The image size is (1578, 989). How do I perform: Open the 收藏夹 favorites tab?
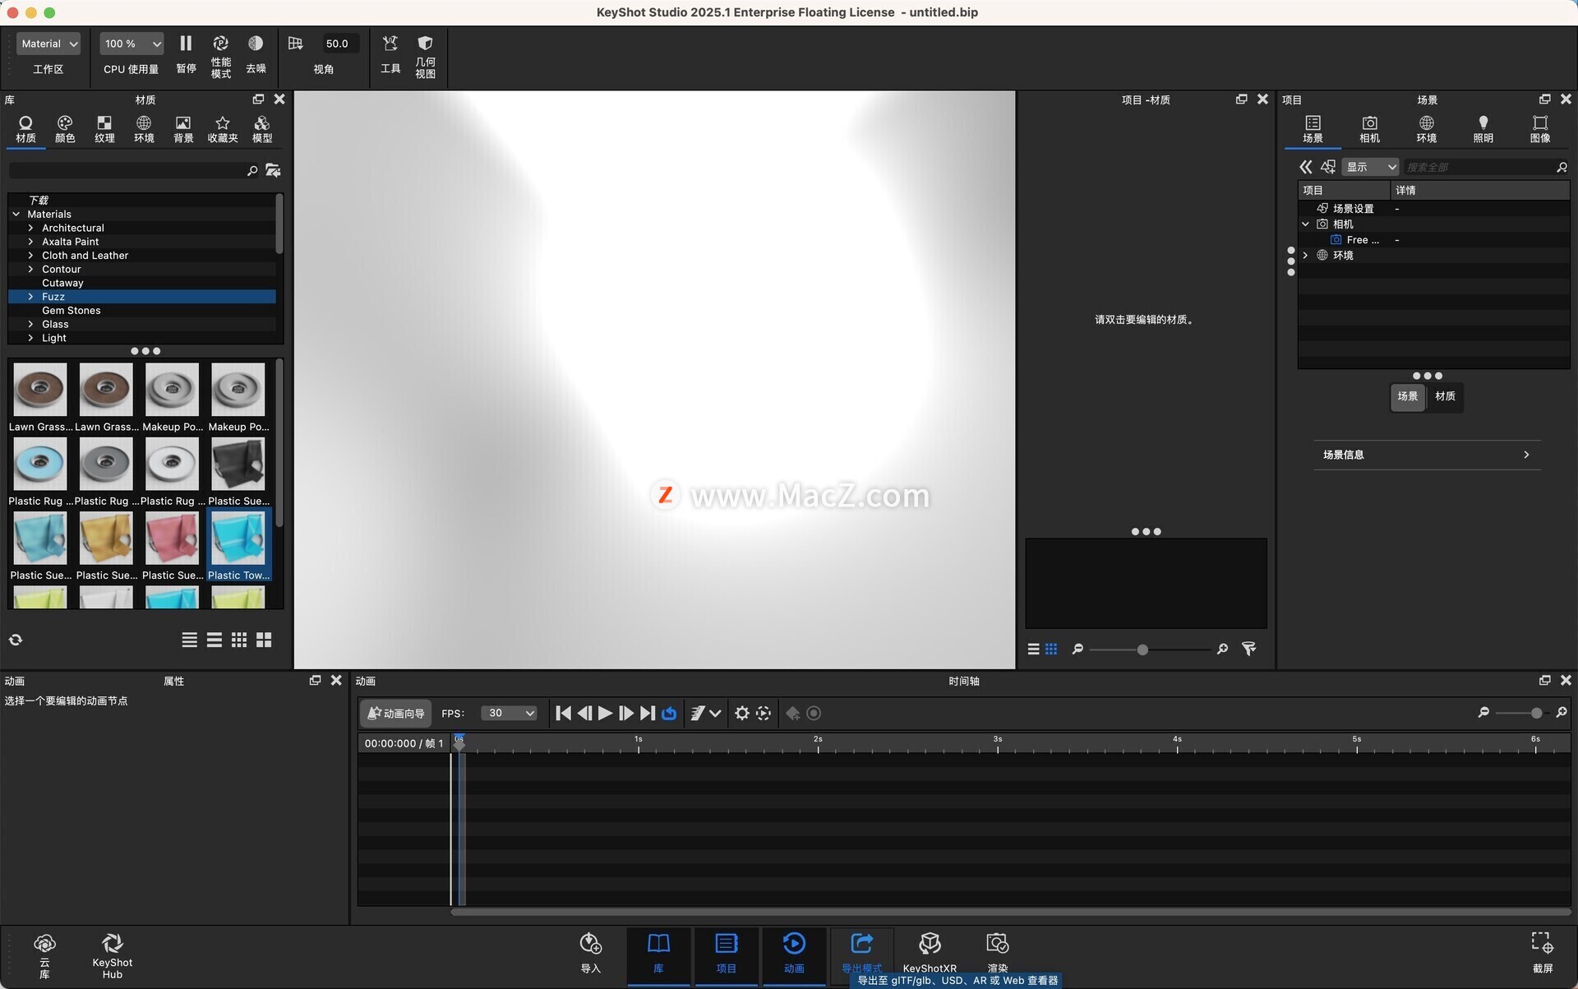point(223,130)
